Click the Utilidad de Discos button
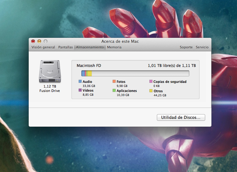This screenshot has height=172, width=237. pyautogui.click(x=181, y=118)
